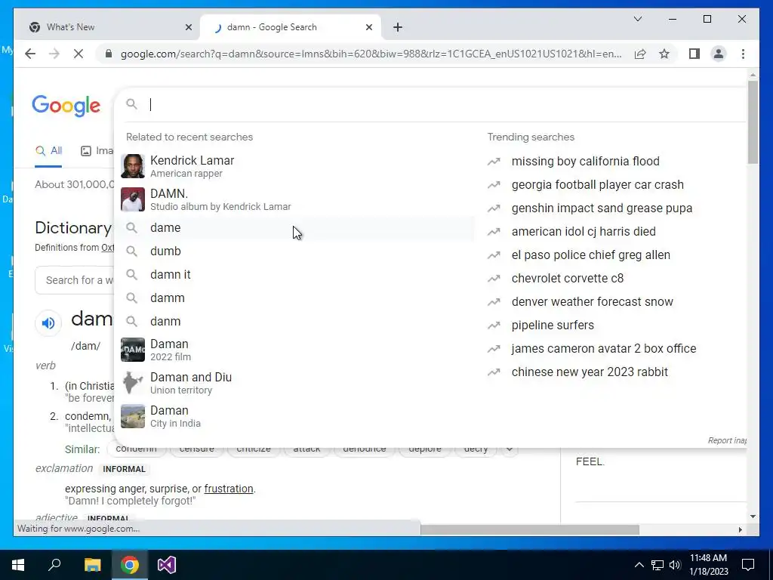Click the padlock site info icon
The image size is (773, 580).
(109, 54)
